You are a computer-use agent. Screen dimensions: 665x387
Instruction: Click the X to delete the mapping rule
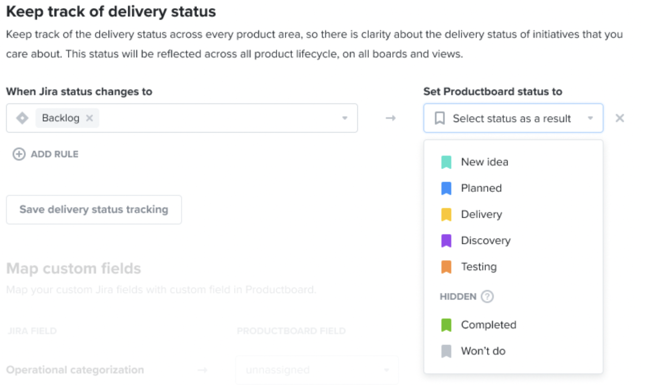click(x=620, y=118)
